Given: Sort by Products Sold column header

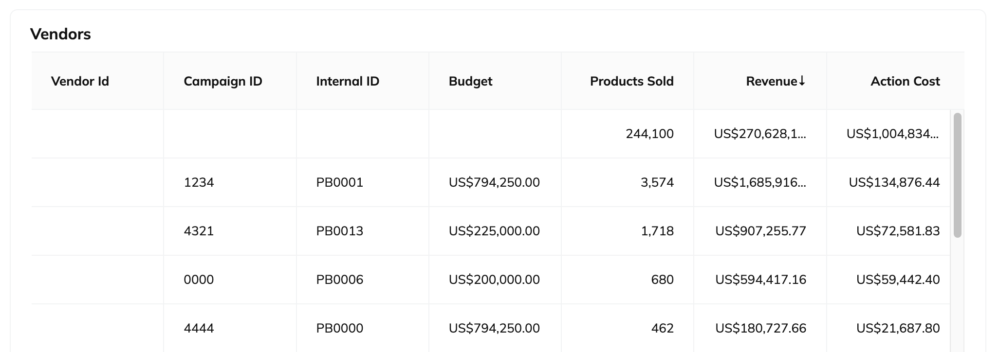Looking at the screenshot, I should tap(631, 81).
